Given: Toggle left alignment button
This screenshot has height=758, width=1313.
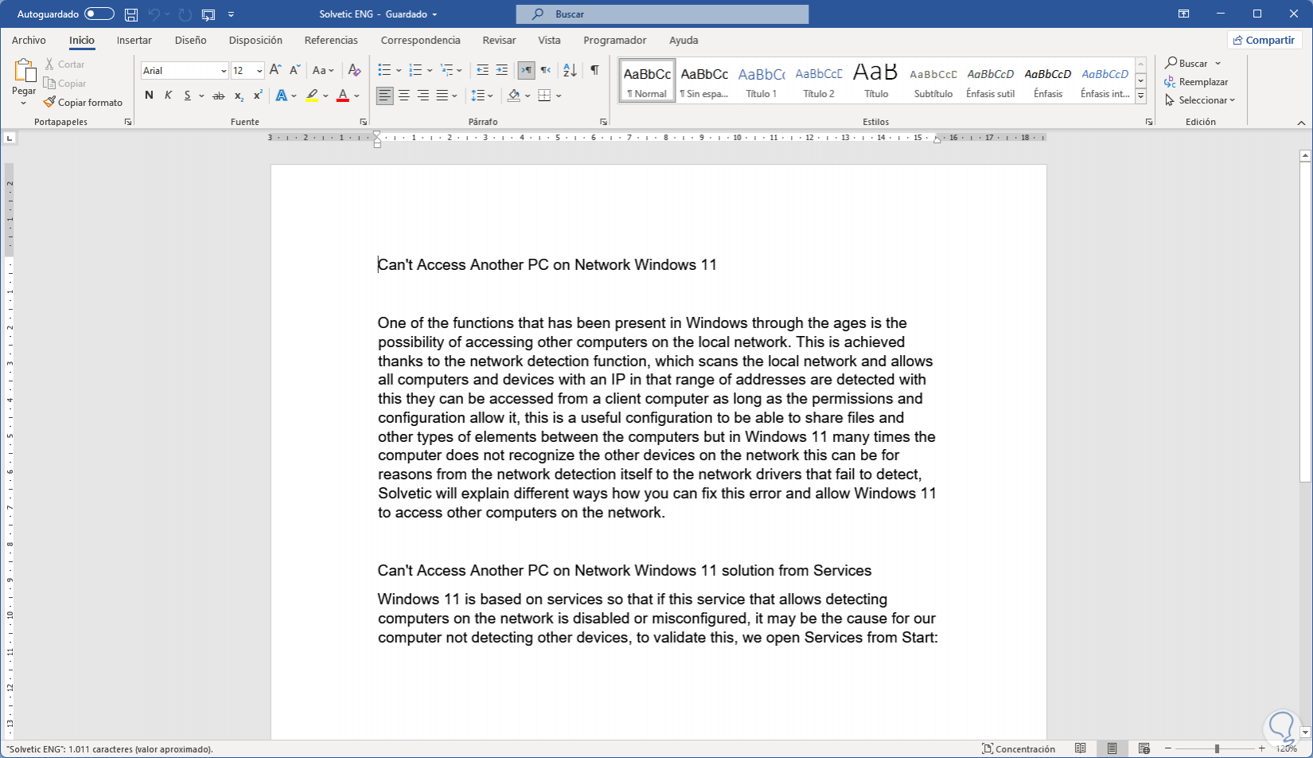Looking at the screenshot, I should tap(385, 96).
